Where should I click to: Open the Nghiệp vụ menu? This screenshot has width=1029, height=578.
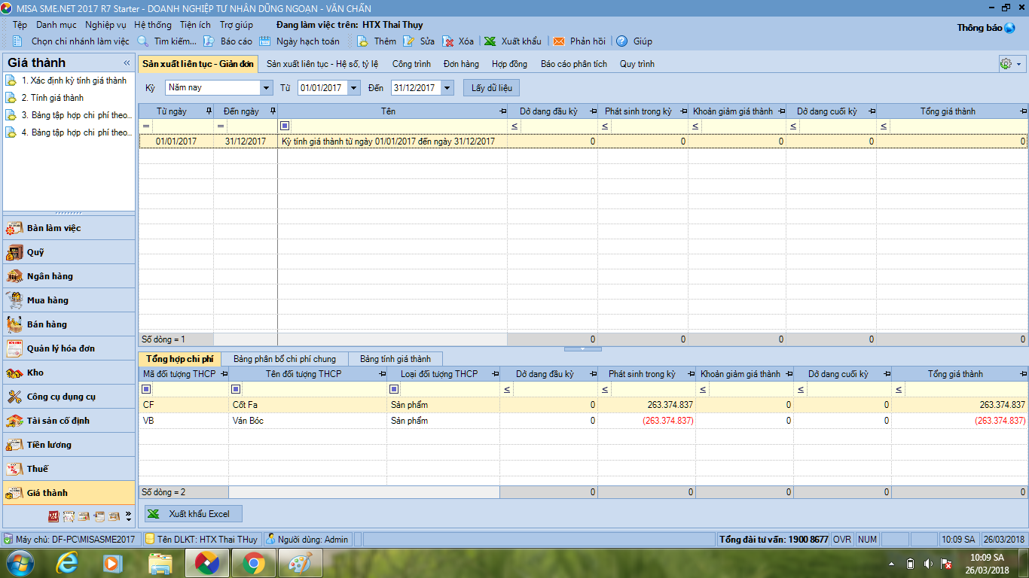coord(105,25)
